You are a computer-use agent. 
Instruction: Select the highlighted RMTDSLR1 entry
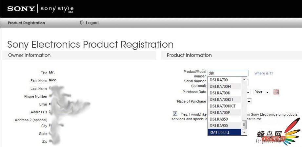225,132
